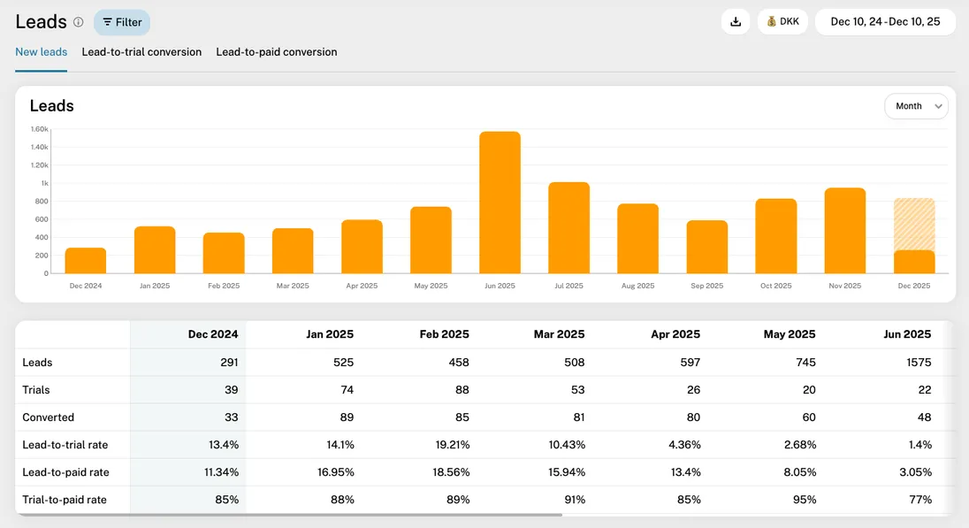Click the filter funnel icon
This screenshot has height=528, width=969.
coord(108,22)
